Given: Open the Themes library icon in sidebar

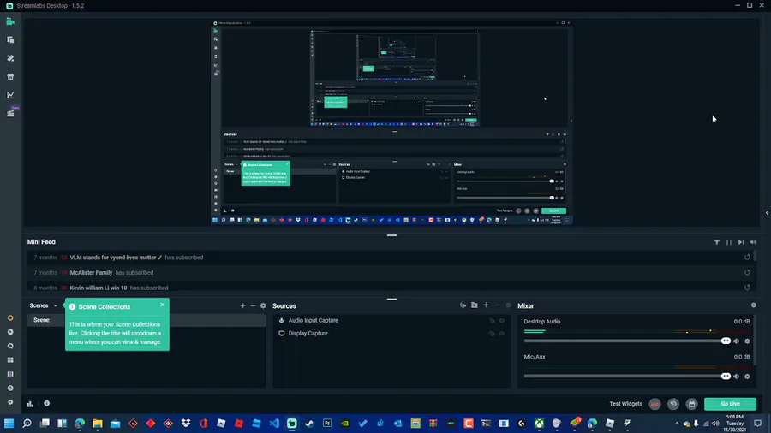Looking at the screenshot, I should pos(10,39).
